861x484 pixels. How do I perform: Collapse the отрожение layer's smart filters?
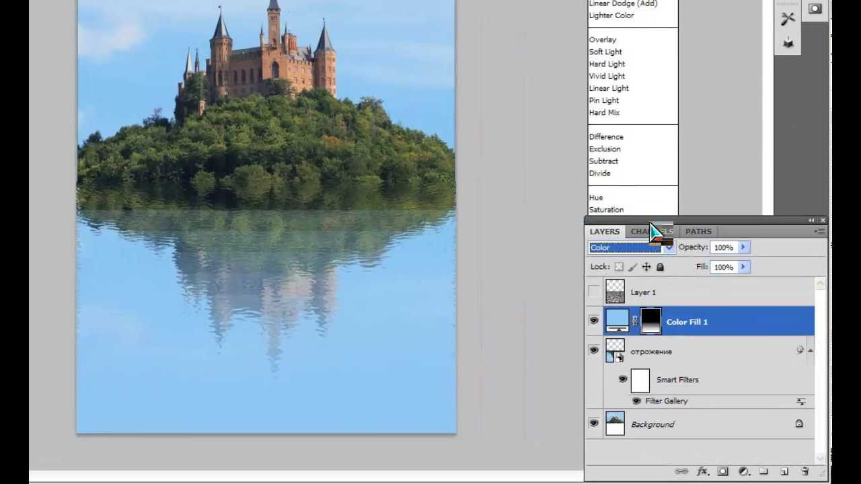[x=811, y=351]
